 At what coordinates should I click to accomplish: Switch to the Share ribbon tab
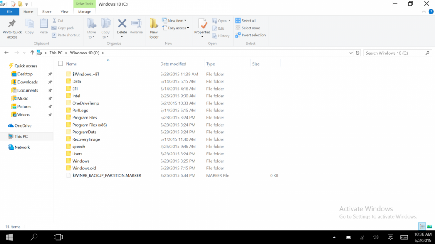point(47,11)
